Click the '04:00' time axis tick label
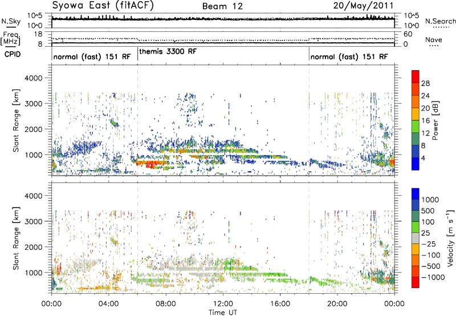Image resolution: width=456 pixels, height=316 pixels. pos(108,304)
